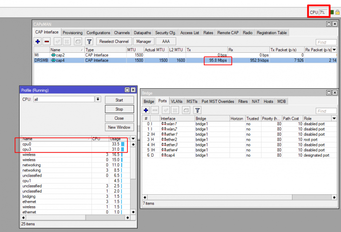The image size is (341, 232).
Task: Switch to the Provisioning tab
Action: [x=72, y=33]
